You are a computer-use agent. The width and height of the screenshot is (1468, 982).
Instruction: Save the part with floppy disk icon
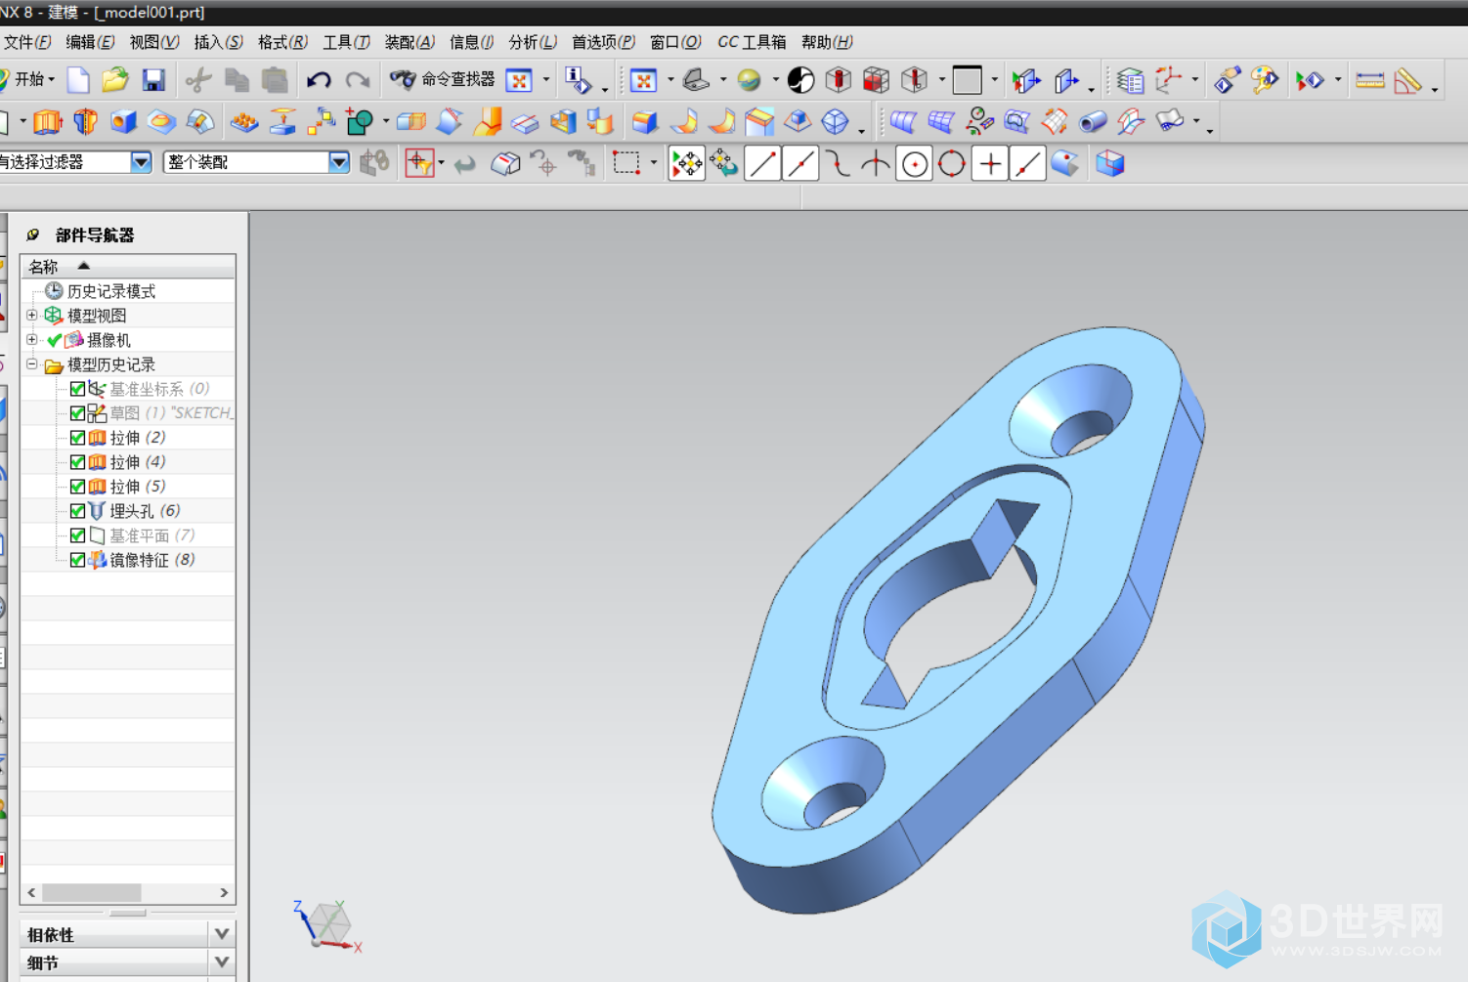click(153, 80)
